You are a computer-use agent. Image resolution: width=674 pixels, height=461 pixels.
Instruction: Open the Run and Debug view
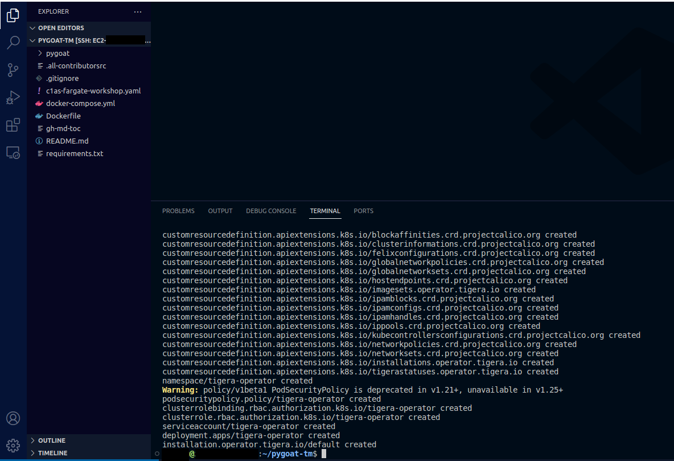click(13, 97)
